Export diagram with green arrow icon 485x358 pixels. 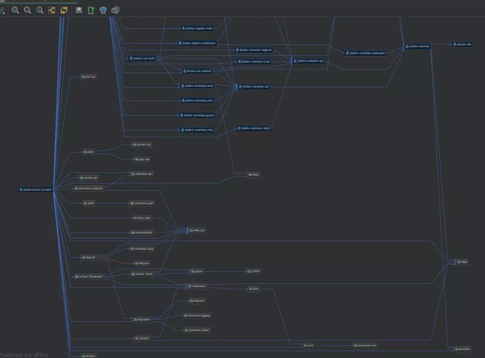coord(91,10)
